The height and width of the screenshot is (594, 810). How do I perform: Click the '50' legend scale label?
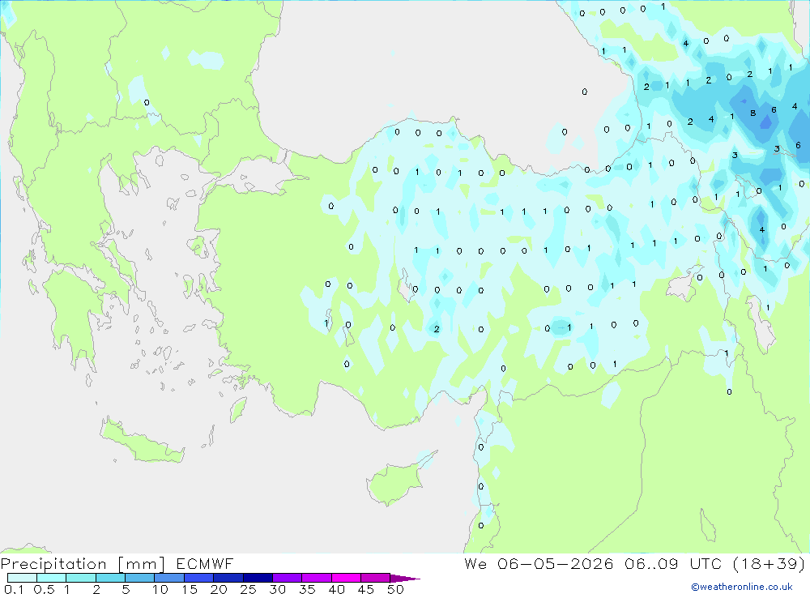tap(395, 589)
